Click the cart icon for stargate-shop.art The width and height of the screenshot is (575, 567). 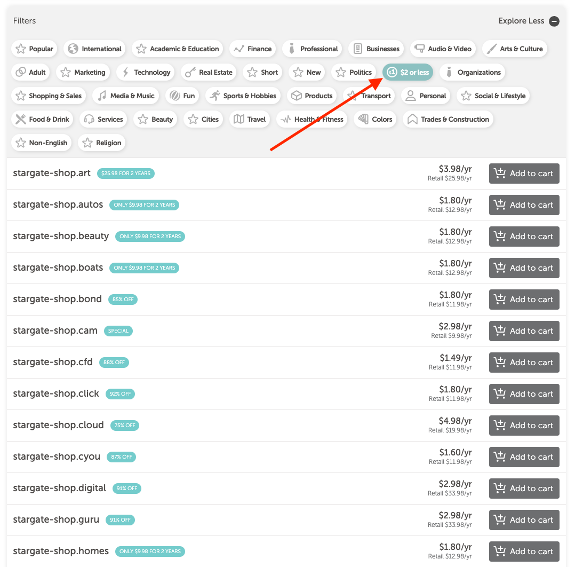click(500, 174)
